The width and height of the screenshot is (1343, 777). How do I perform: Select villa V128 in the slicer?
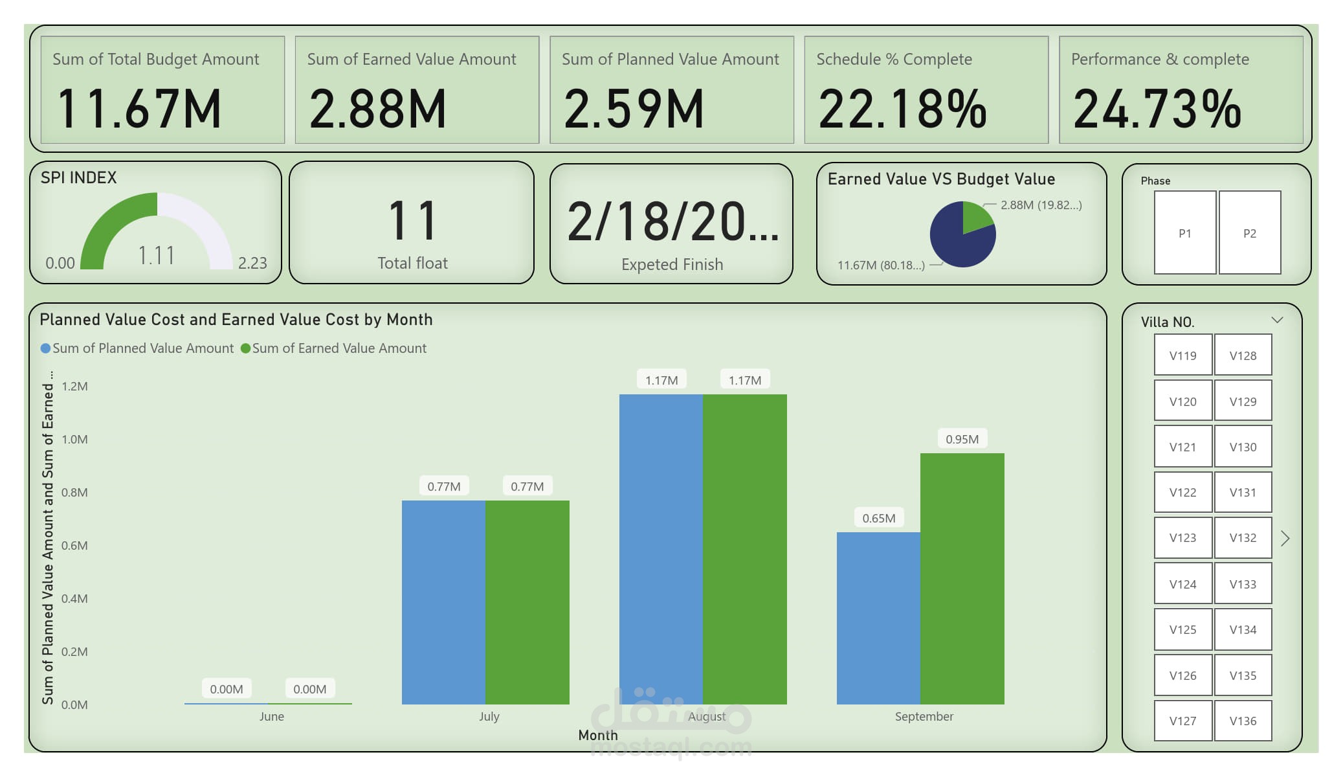1243,355
